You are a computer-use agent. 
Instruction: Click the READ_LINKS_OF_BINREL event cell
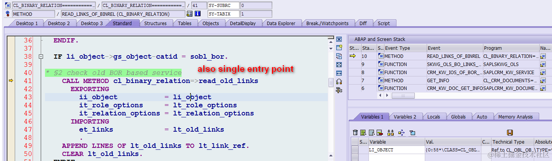click(x=454, y=56)
